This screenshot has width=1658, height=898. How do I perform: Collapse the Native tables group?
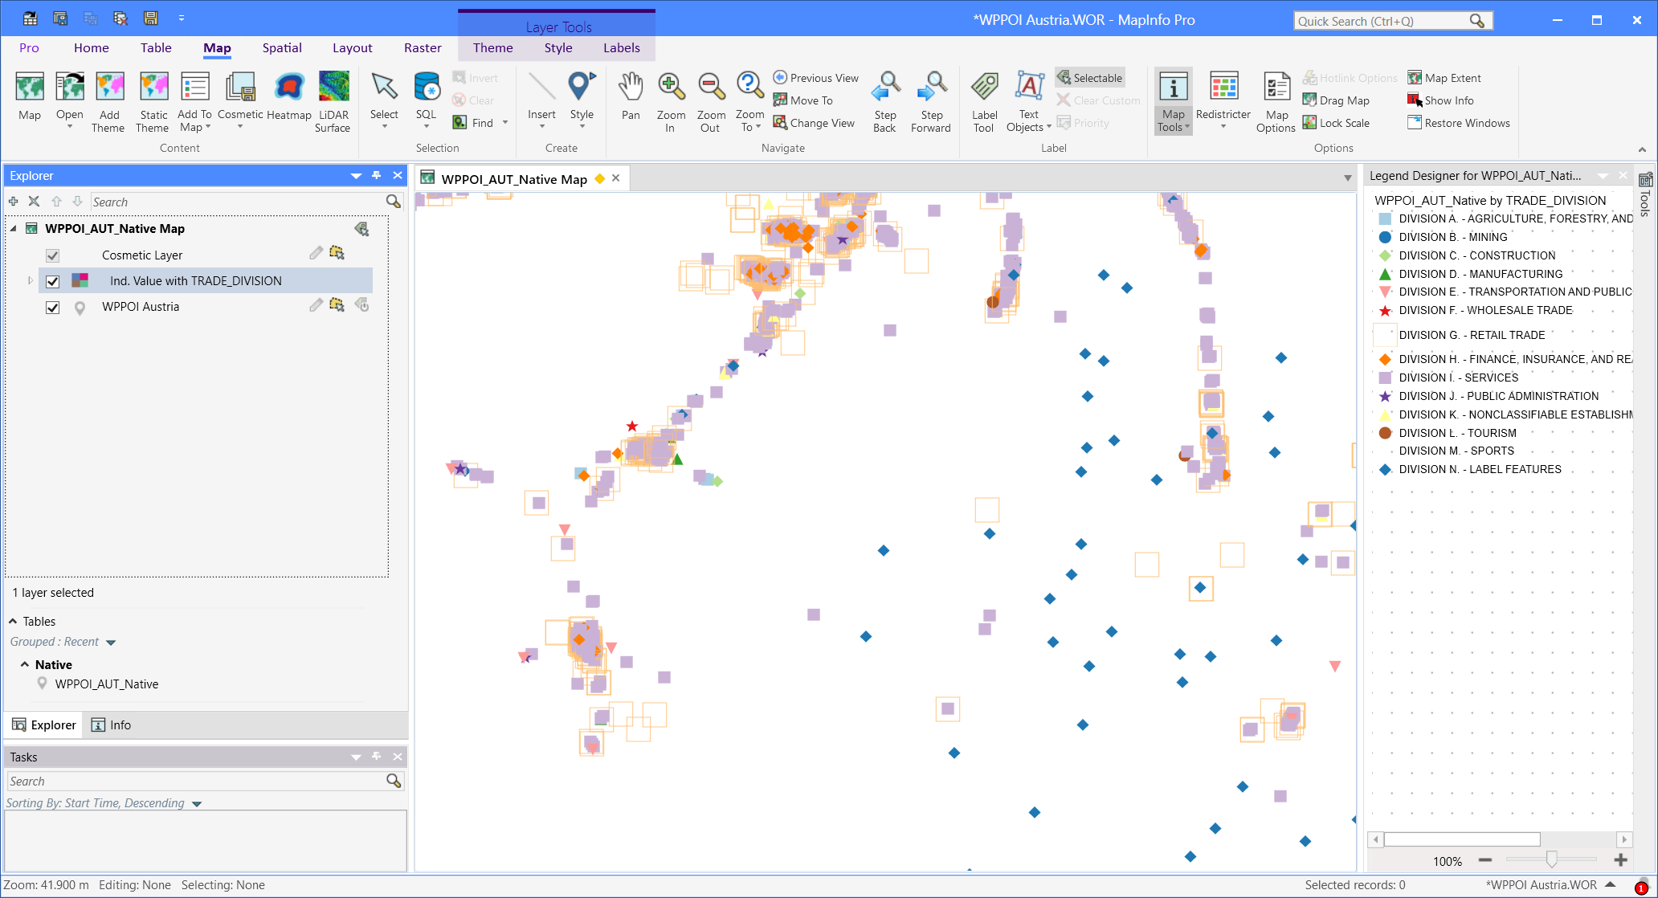(x=25, y=665)
